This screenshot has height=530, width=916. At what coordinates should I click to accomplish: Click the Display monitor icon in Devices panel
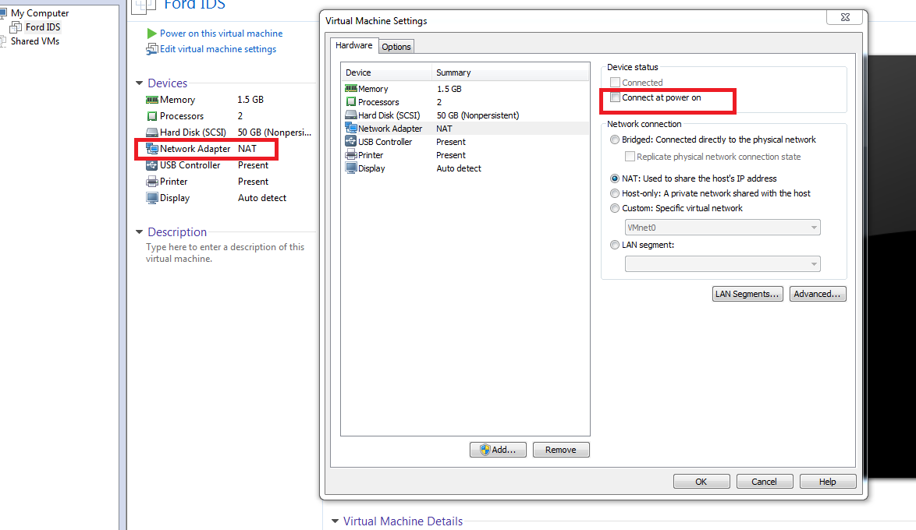point(152,198)
